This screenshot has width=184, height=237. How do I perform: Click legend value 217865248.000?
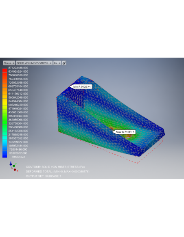pos(18,134)
